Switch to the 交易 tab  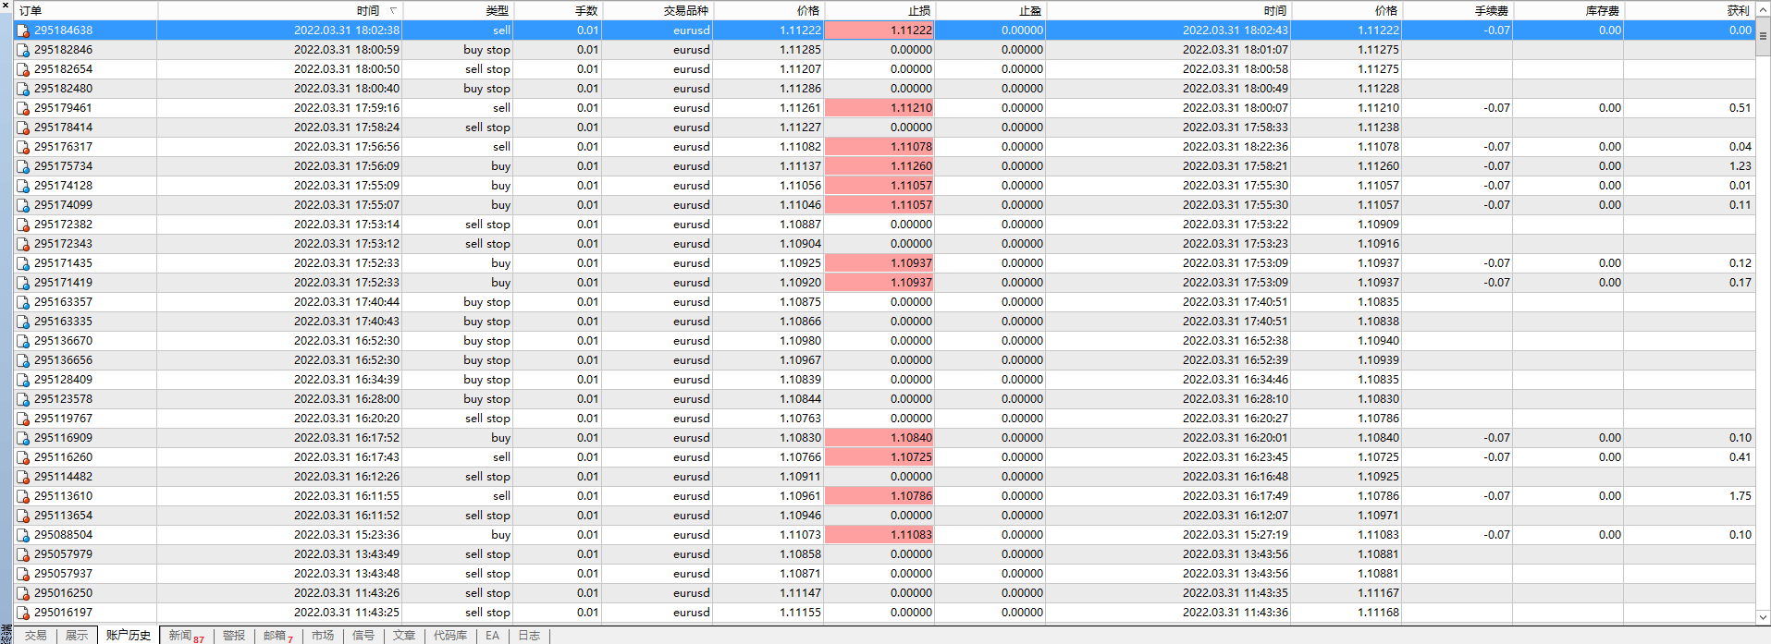[x=35, y=636]
